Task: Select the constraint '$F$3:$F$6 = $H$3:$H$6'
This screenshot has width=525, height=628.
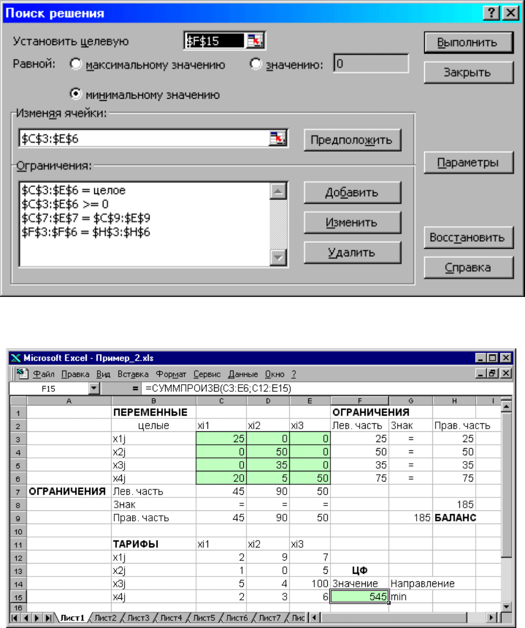Action: point(86,232)
